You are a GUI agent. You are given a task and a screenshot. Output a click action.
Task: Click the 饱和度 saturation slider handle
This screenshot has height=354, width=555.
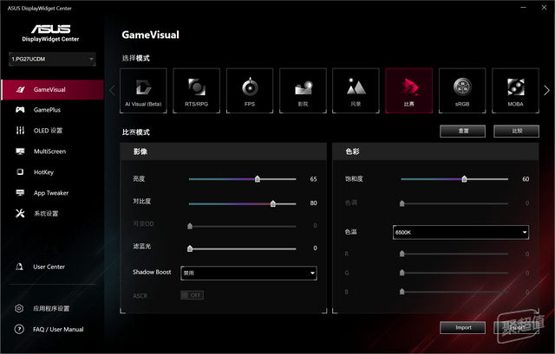tap(464, 179)
